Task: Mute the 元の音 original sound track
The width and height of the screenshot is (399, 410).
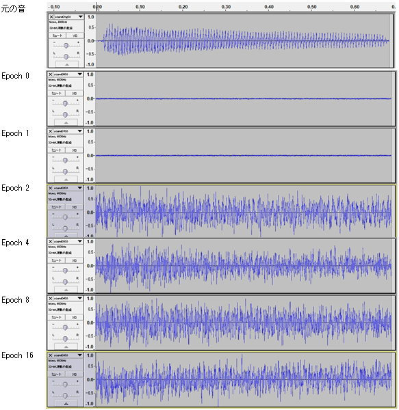Action: (57, 36)
